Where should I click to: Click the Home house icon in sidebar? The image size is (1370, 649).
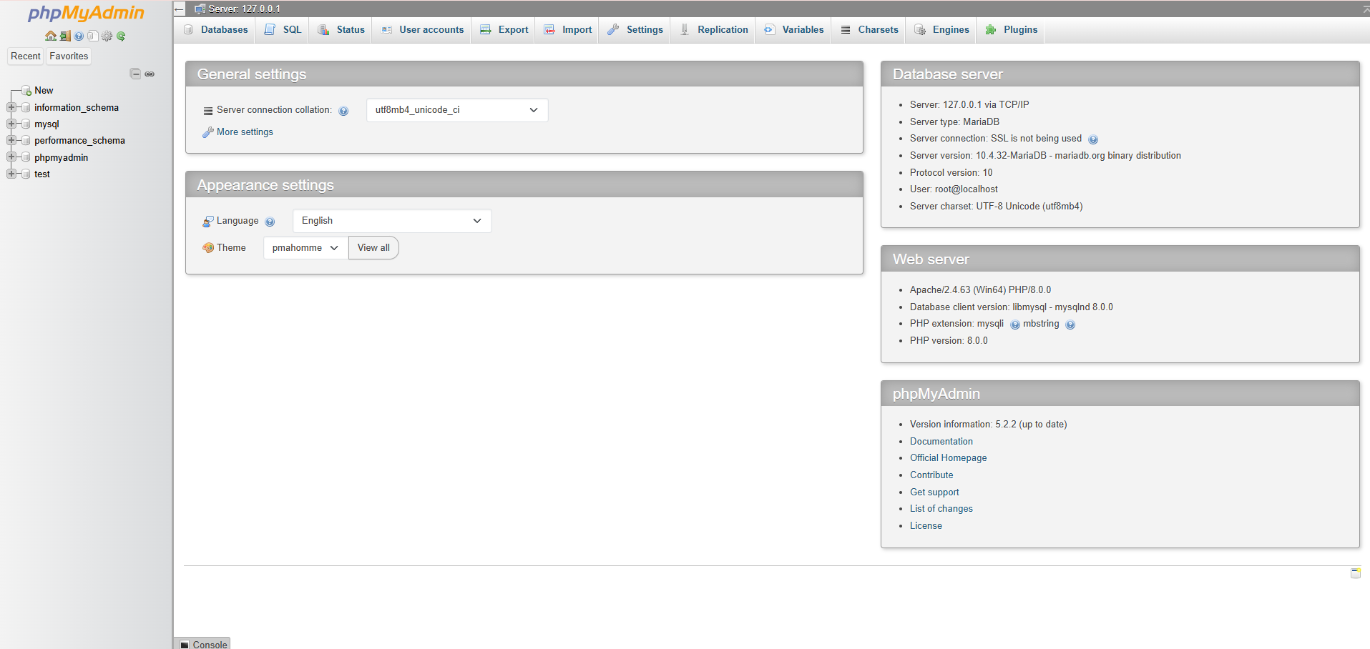[51, 36]
